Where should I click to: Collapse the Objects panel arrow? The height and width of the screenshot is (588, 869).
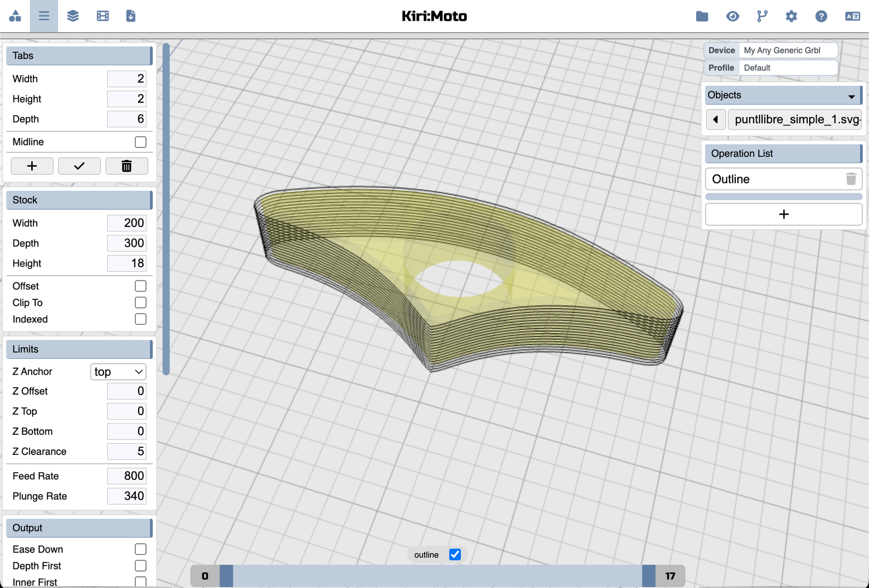[x=851, y=96]
